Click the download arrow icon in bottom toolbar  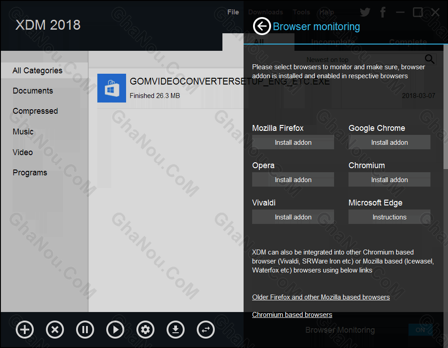175,330
